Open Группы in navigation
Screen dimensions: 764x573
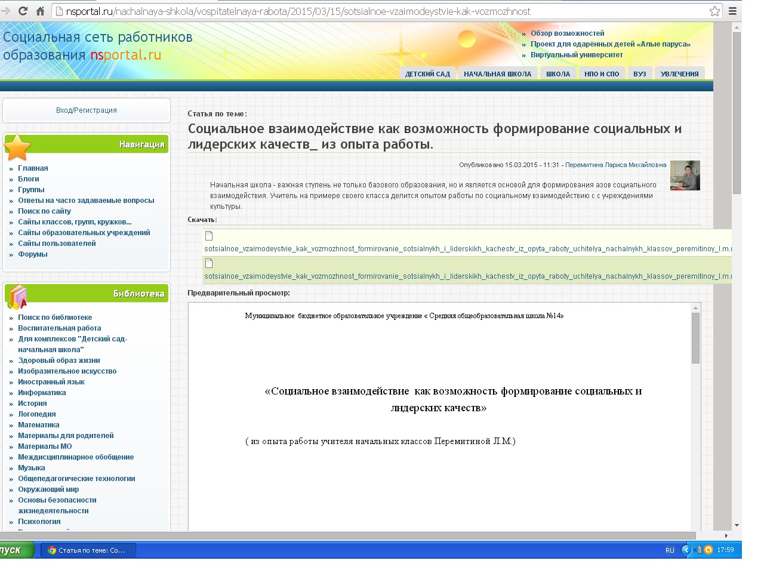[x=31, y=190]
